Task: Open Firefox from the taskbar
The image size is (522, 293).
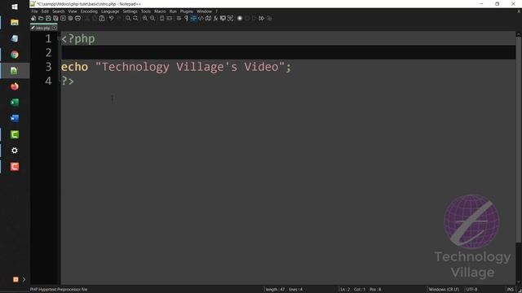Action: coord(15,86)
